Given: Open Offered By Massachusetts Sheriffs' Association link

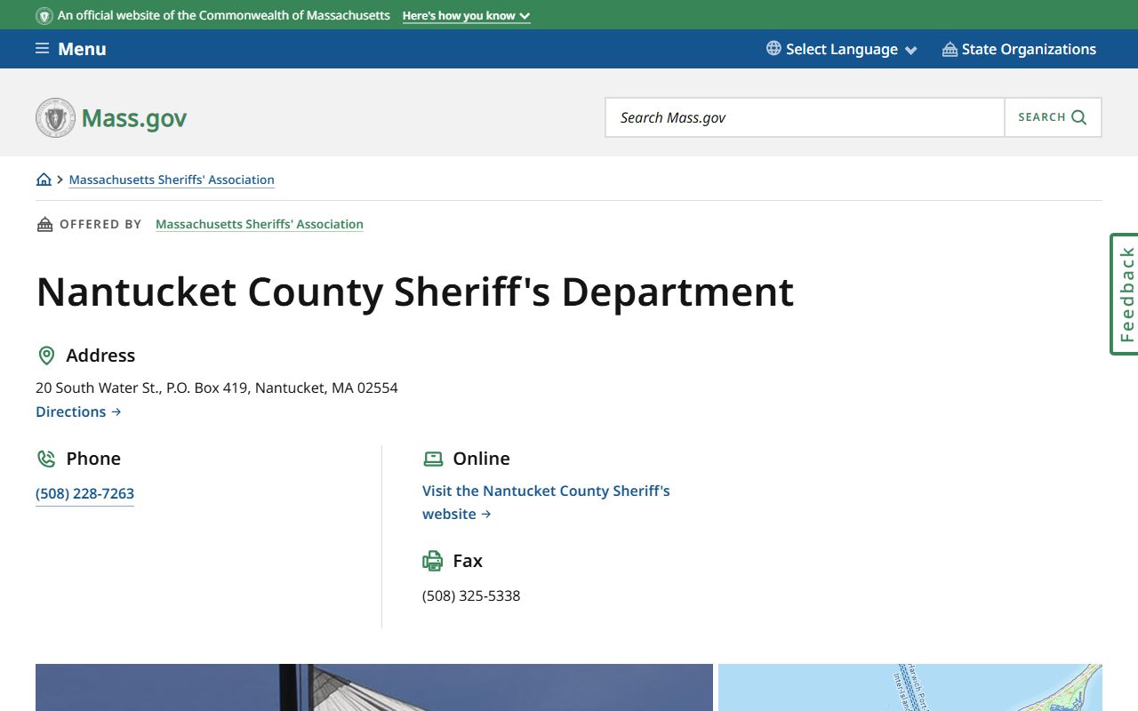Looking at the screenshot, I should (x=260, y=224).
